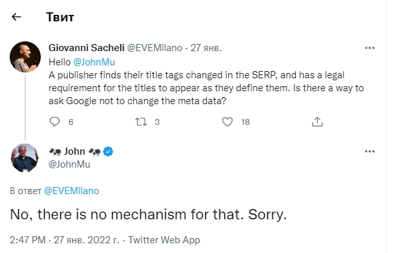
Task: Open the @JohnMu handle under John's name
Action: [x=69, y=164]
